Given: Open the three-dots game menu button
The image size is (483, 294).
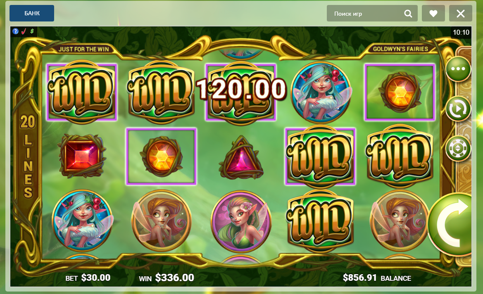Looking at the screenshot, I should coord(458,69).
